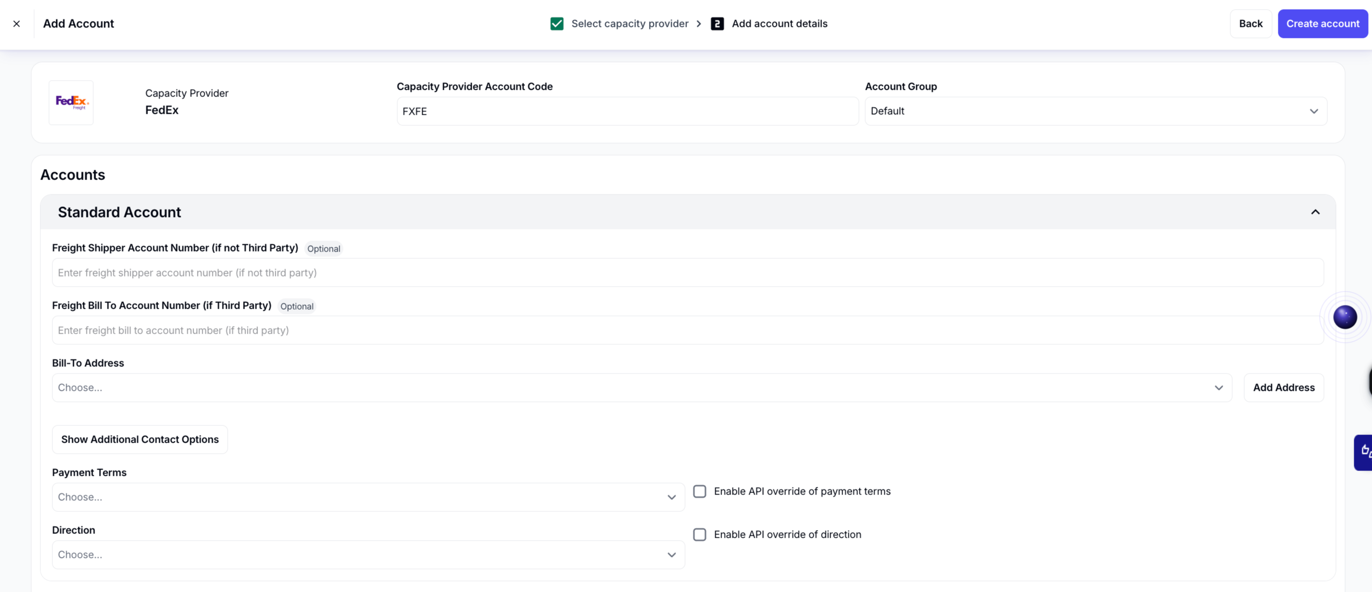Viewport: 1372px width, 592px height.
Task: Click the breadcrumb arrow between steps
Action: [x=699, y=24]
